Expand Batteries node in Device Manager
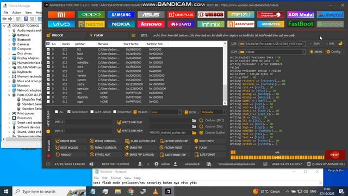Screen dimensions: 348x196 click(x=9, y=35)
